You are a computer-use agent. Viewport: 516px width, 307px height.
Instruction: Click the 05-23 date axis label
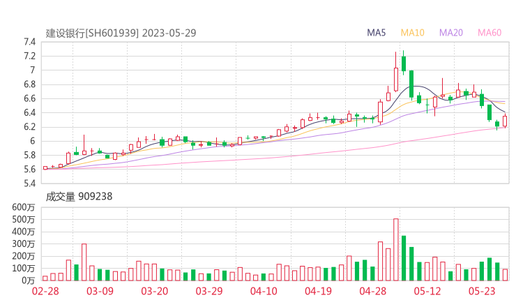(x=482, y=291)
